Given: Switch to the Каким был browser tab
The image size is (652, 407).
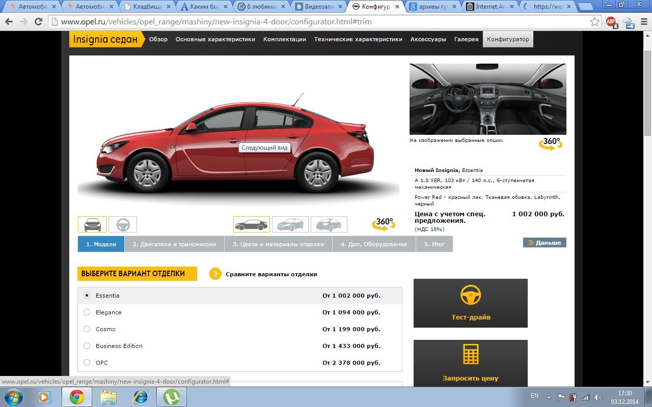Looking at the screenshot, I should pyautogui.click(x=205, y=7).
